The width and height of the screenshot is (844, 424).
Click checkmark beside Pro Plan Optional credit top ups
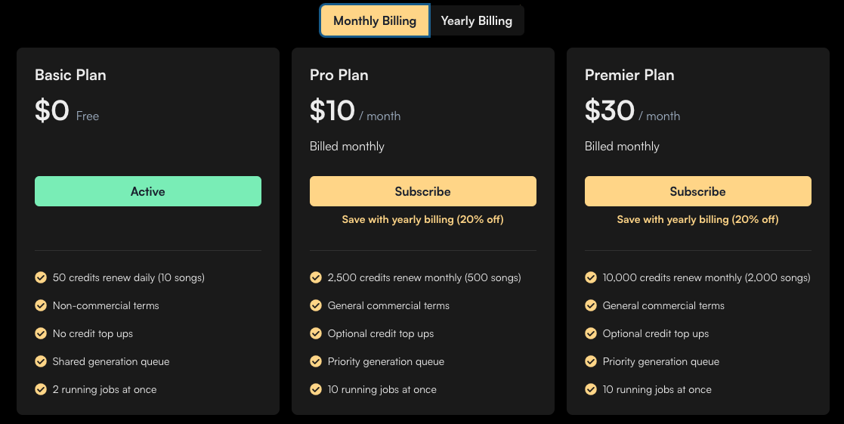tap(316, 333)
